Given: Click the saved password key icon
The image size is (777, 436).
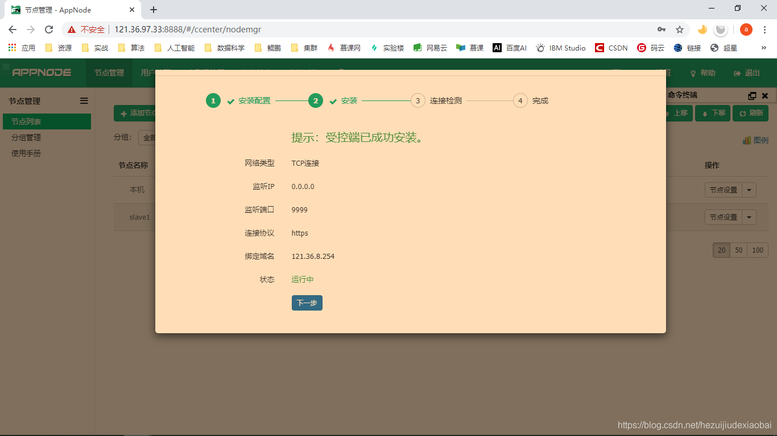Looking at the screenshot, I should pos(661,30).
